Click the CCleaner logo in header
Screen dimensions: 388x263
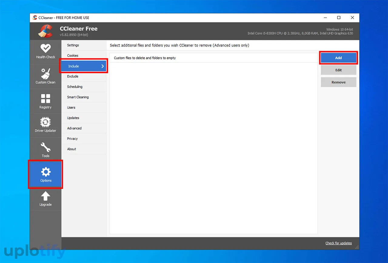pos(45,31)
